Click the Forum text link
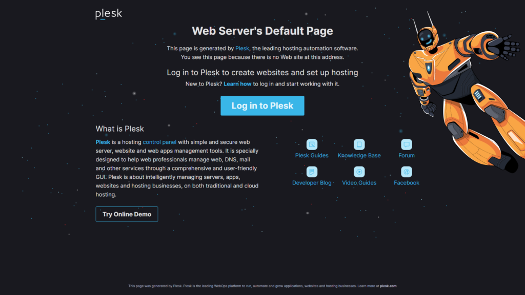525x295 pixels. tap(407, 156)
